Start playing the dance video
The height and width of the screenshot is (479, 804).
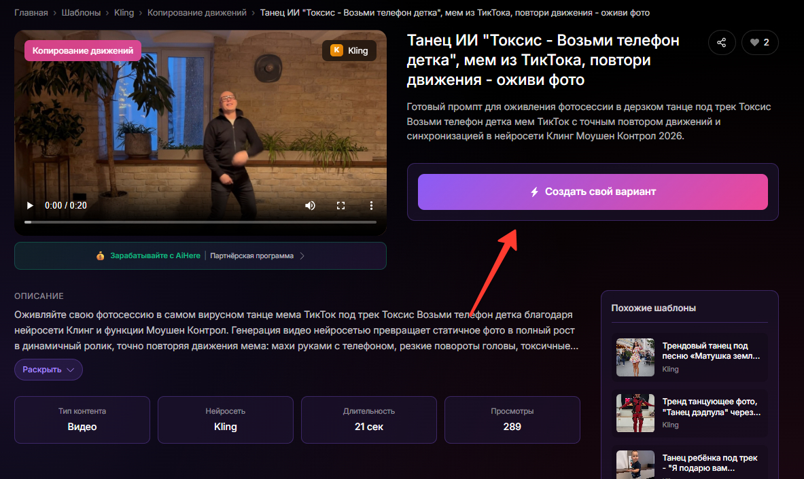pyautogui.click(x=29, y=205)
